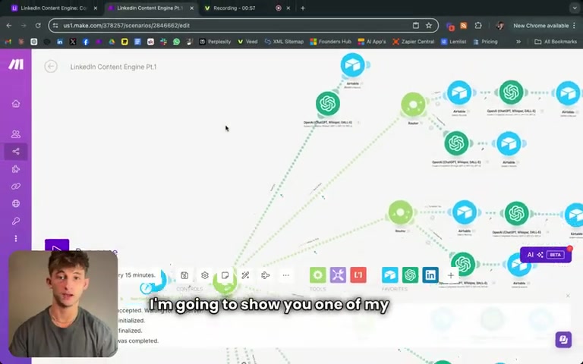
Task: Go to the sidebar Home dashboard icon
Action: coord(16,104)
